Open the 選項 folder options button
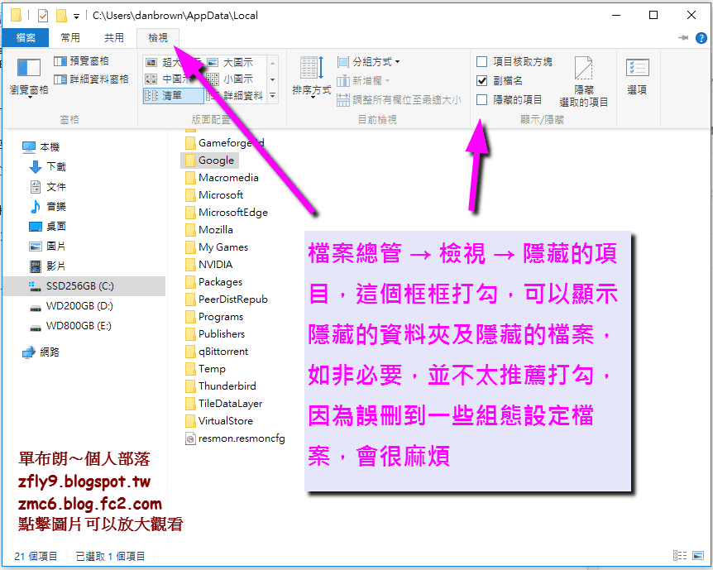The image size is (713, 570). 637,76
